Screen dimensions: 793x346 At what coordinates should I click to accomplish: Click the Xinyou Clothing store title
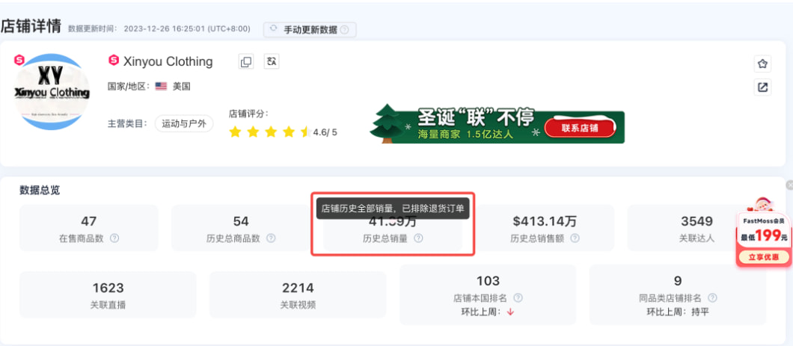[x=168, y=61]
